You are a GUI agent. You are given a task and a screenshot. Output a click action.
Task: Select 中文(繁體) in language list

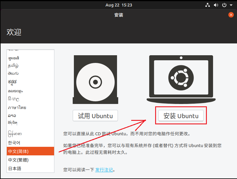pos(30,160)
